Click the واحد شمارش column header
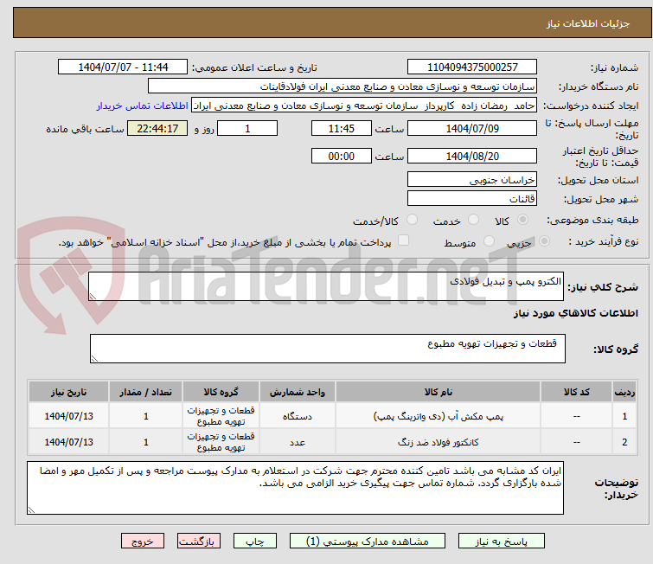Screen dimensions: 653x564 tap(298, 392)
